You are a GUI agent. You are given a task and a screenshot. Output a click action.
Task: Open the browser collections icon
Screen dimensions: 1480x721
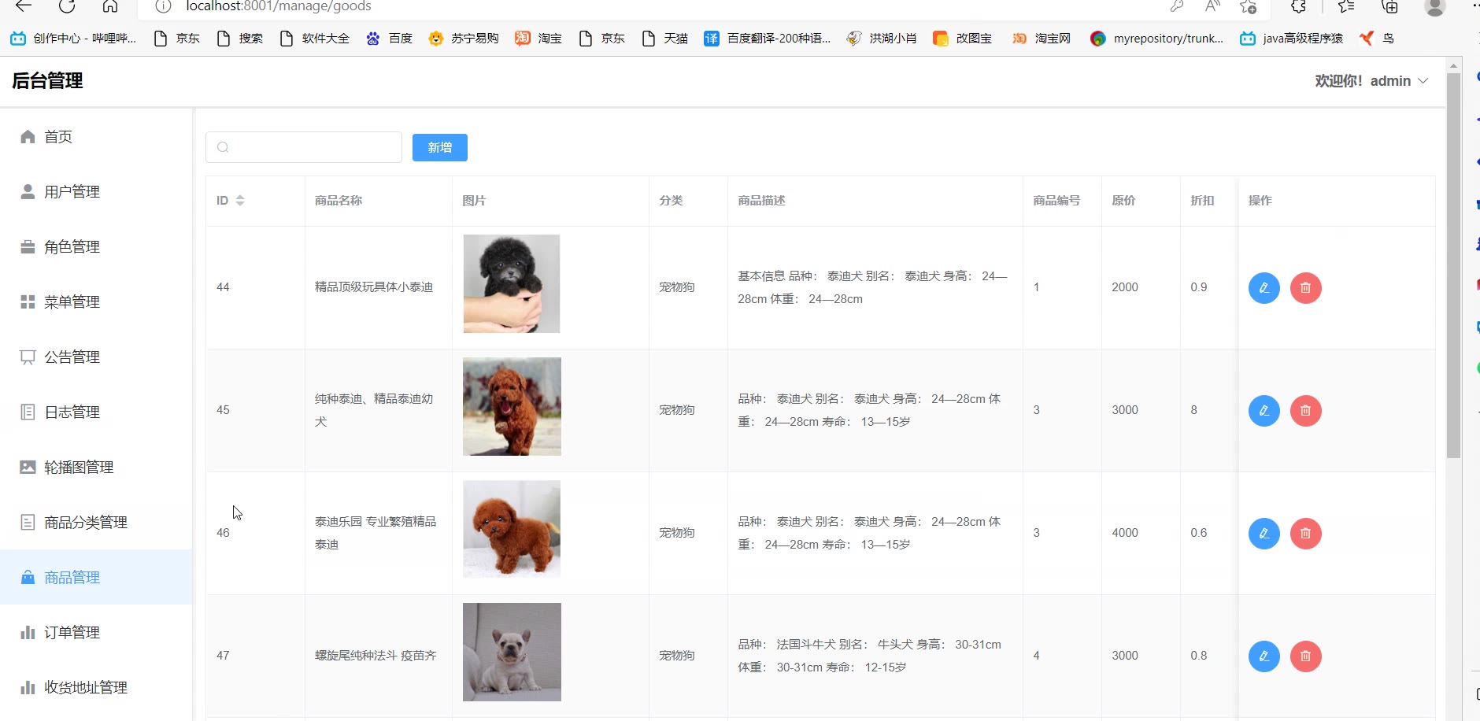pyautogui.click(x=1390, y=6)
